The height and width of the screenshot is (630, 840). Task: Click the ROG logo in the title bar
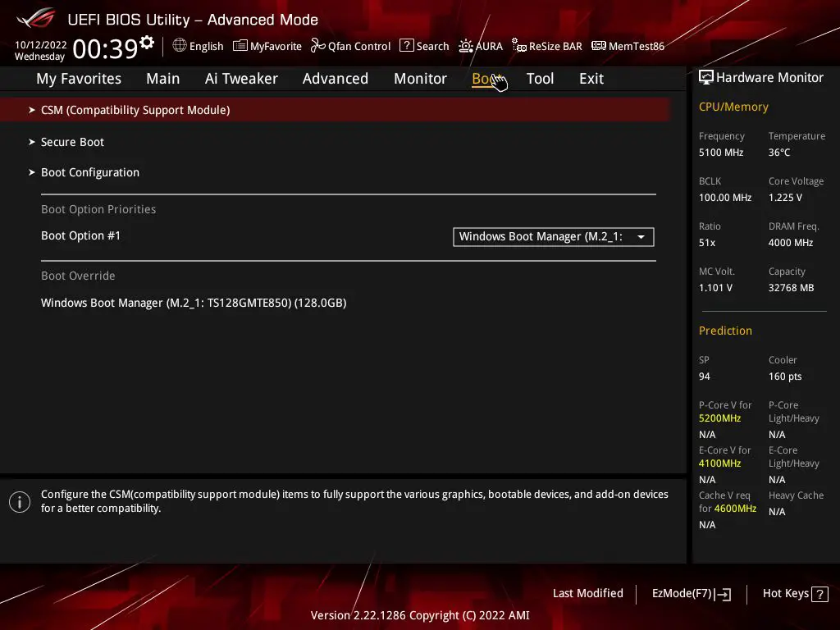coord(35,19)
